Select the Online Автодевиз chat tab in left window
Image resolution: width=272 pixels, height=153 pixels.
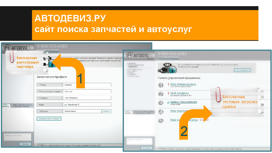(x=6, y=105)
